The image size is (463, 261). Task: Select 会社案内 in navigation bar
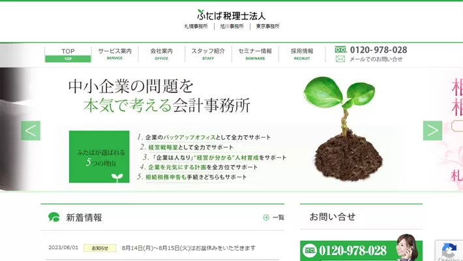coord(161,54)
